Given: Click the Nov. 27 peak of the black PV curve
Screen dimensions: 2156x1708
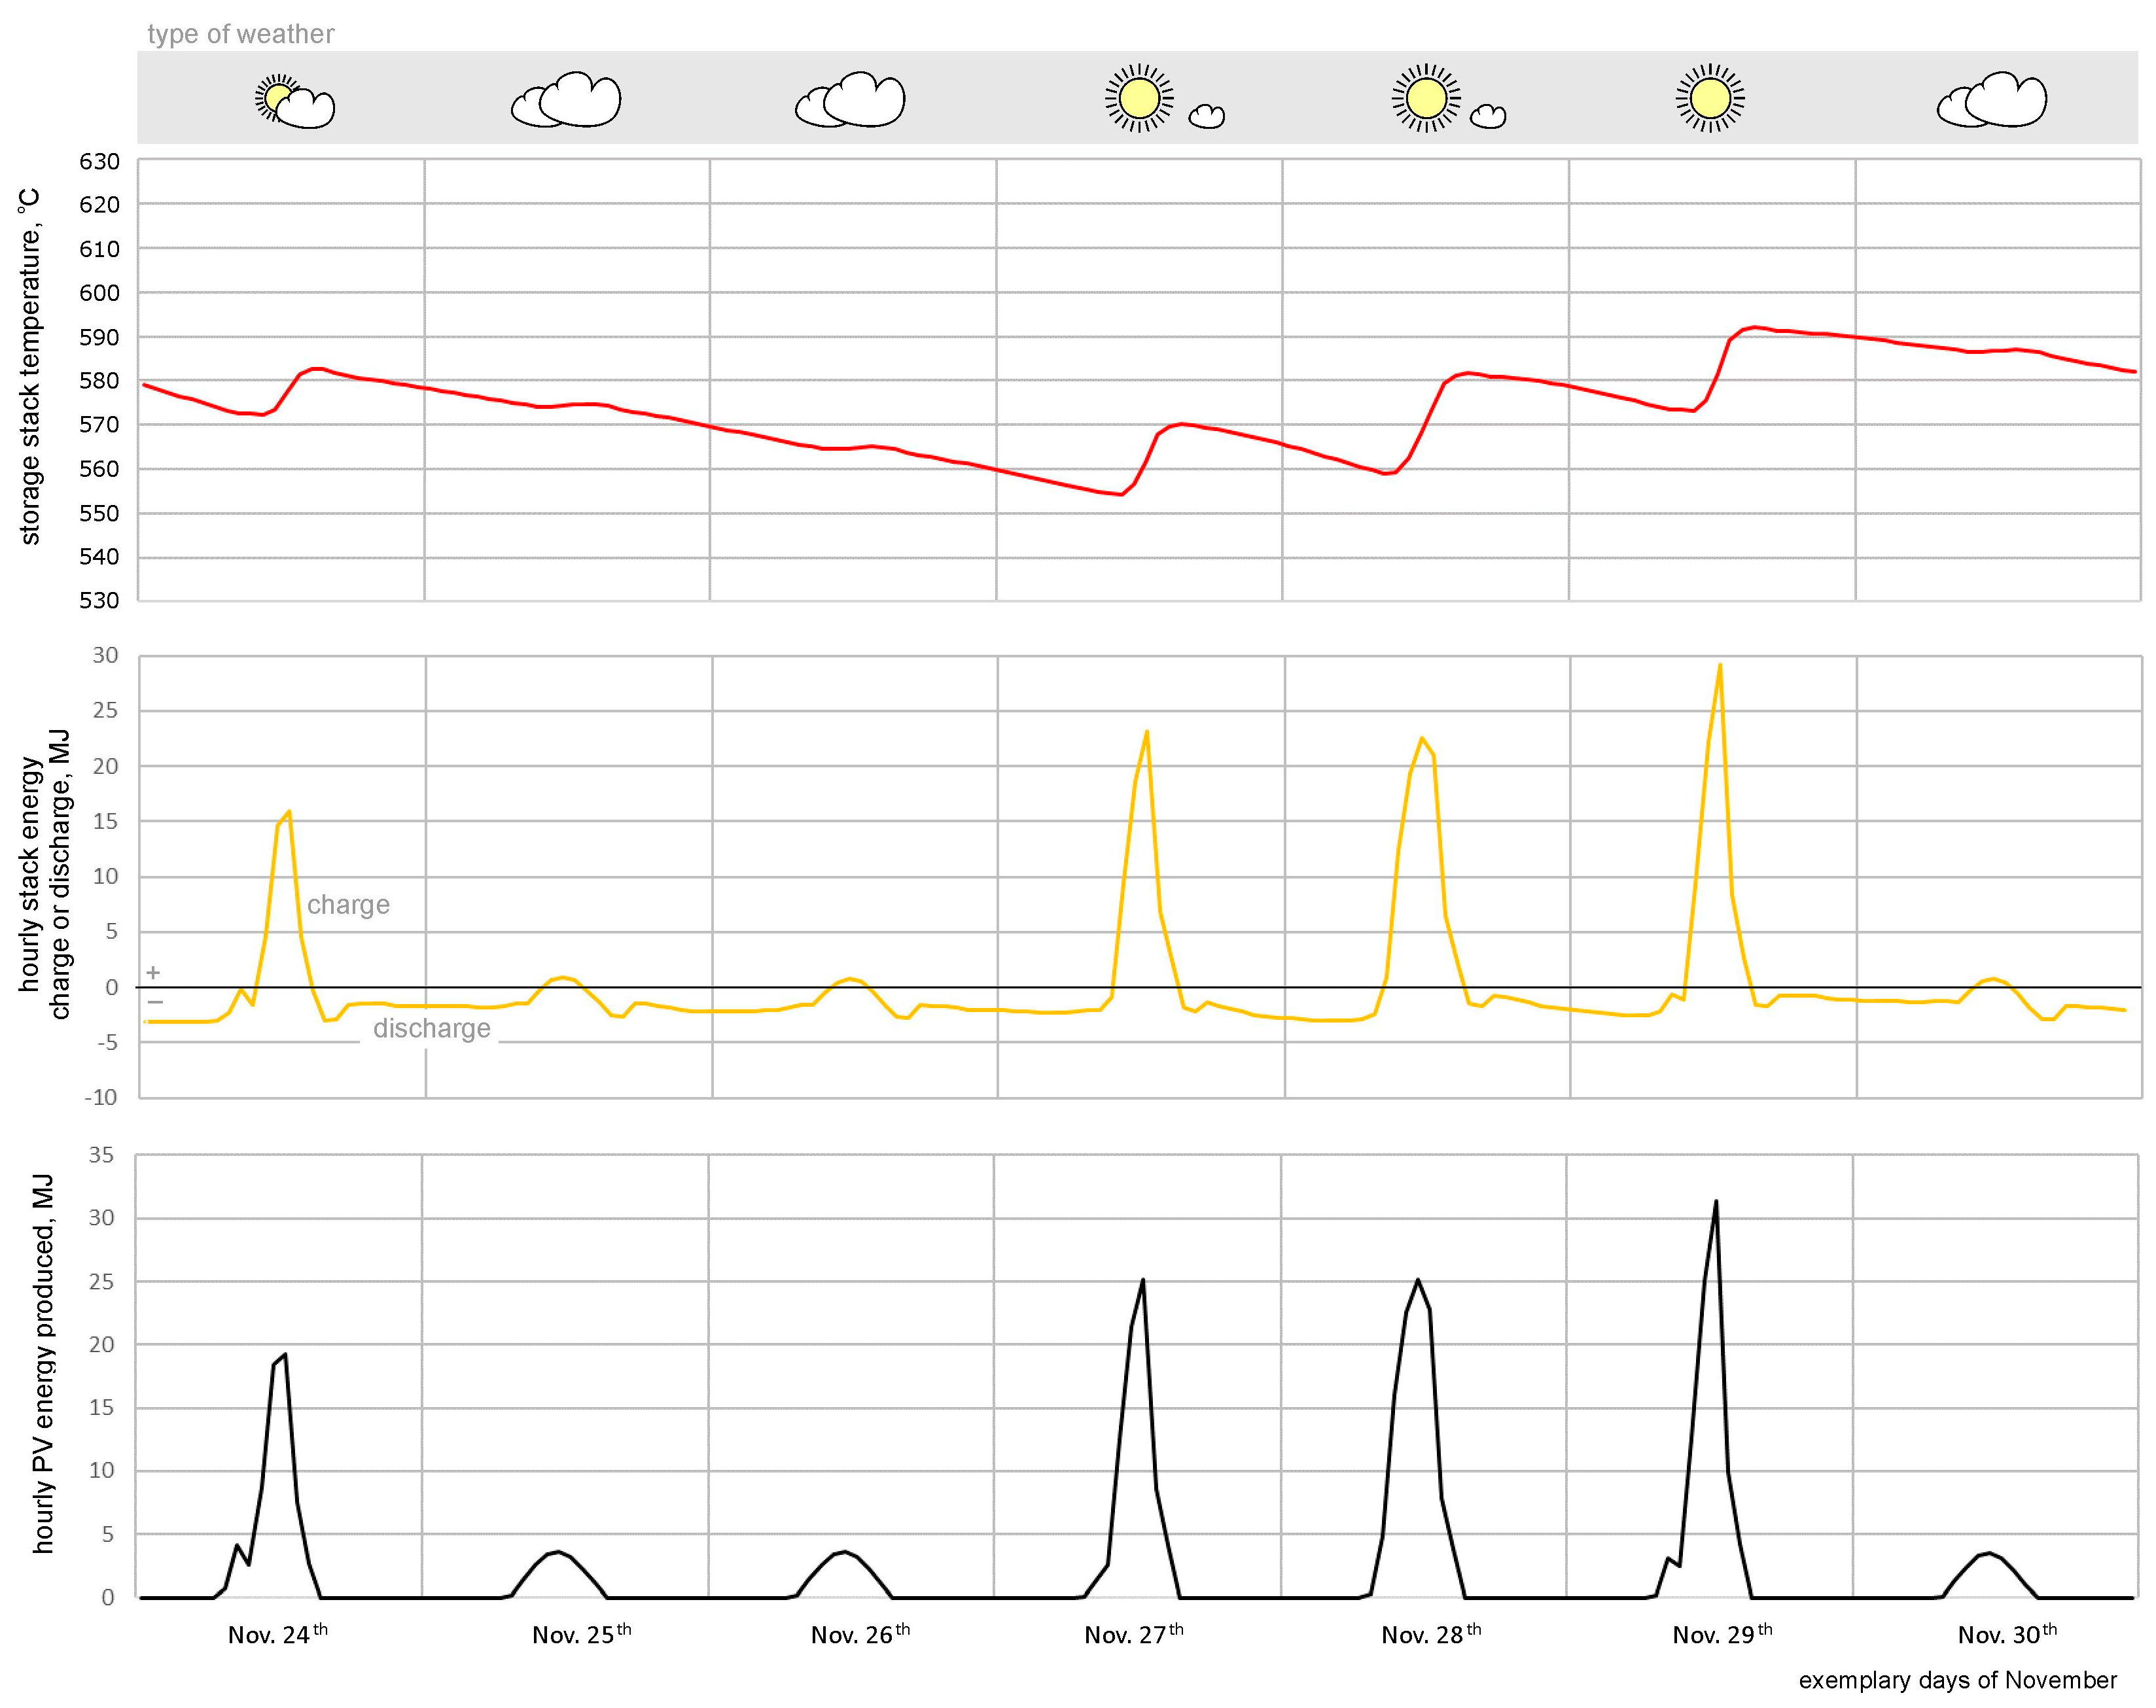Looking at the screenshot, I should [x=1143, y=1280].
